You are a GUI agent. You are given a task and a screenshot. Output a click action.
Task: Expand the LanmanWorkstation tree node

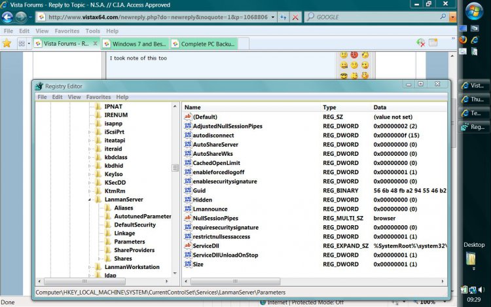click(x=90, y=267)
